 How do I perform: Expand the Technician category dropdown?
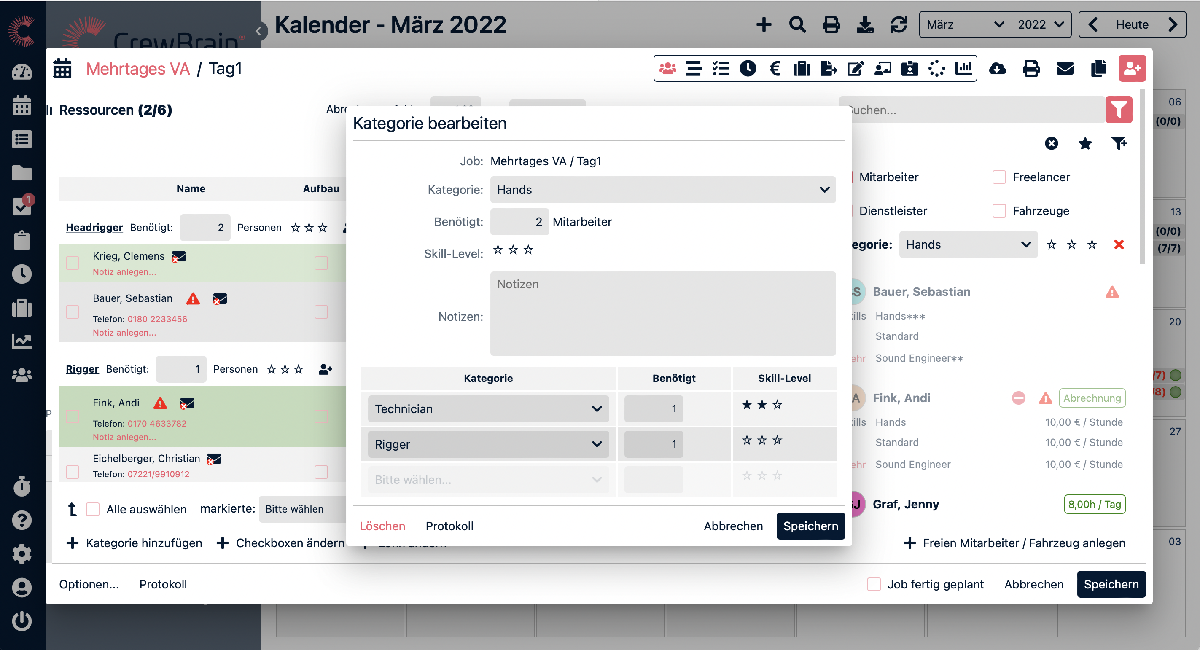pyautogui.click(x=488, y=409)
